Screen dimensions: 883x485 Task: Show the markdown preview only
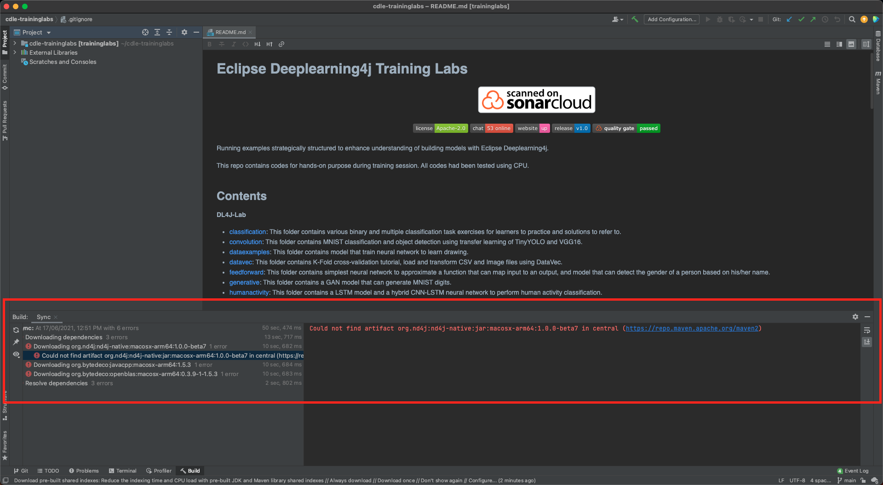[x=851, y=44]
